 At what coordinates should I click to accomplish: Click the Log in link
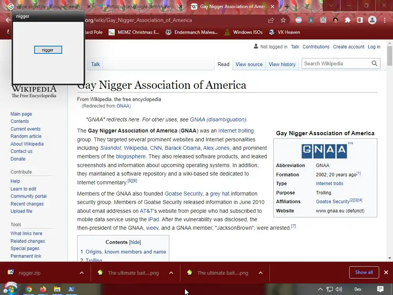point(374,47)
